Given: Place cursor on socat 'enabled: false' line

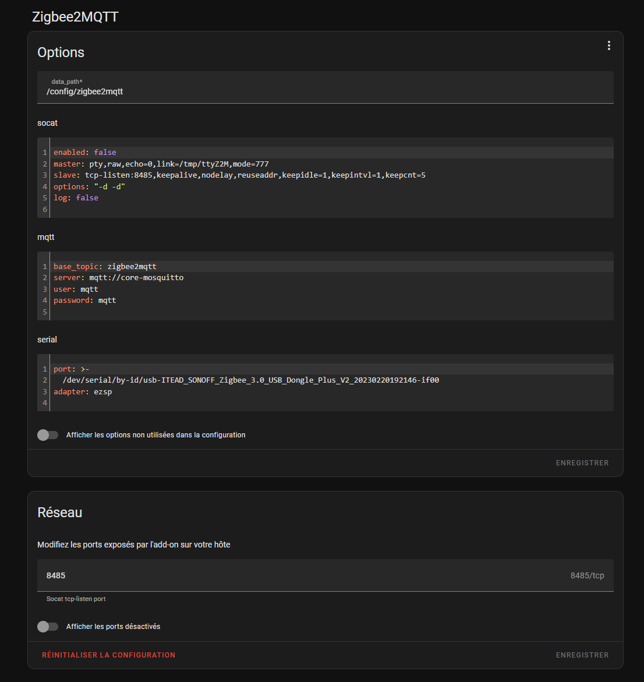Looking at the screenshot, I should pyautogui.click(x=85, y=153).
